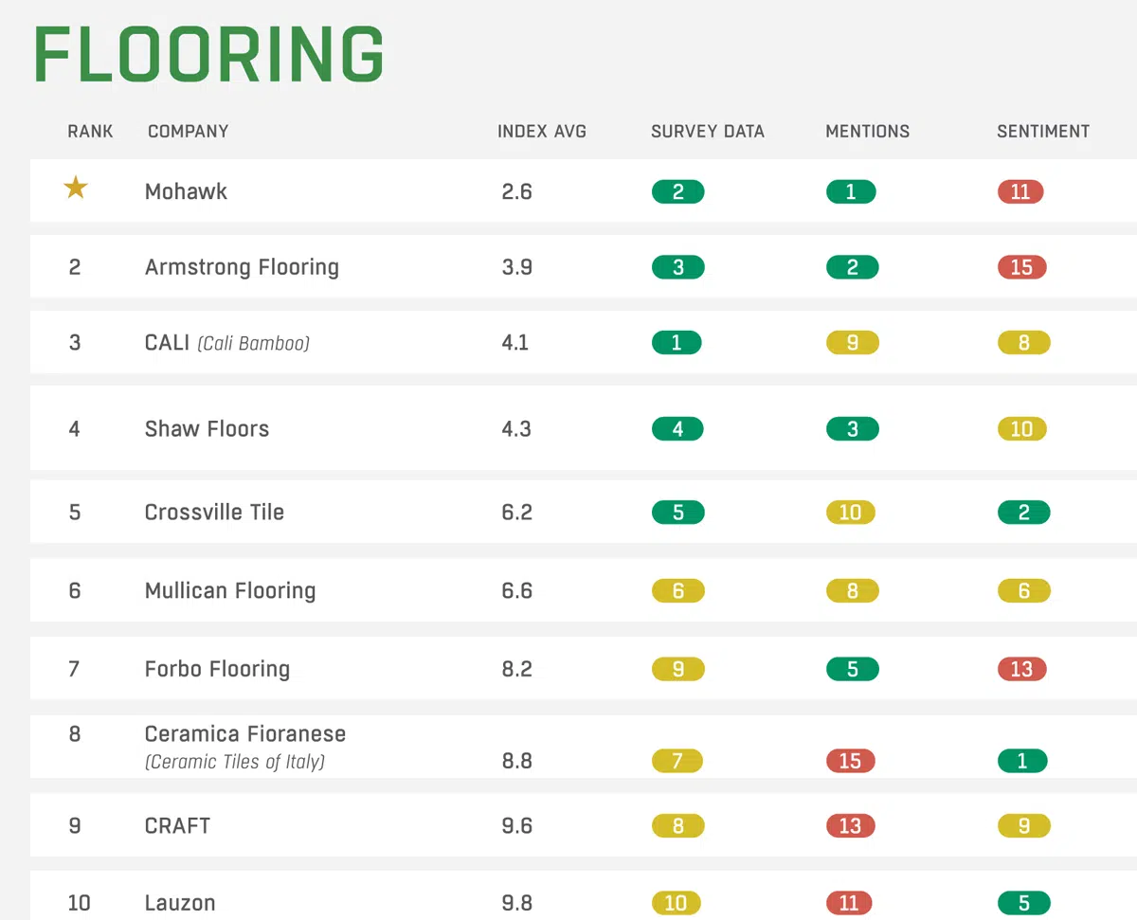Click the CALI (Cali Bamboo) company name

pos(227,343)
